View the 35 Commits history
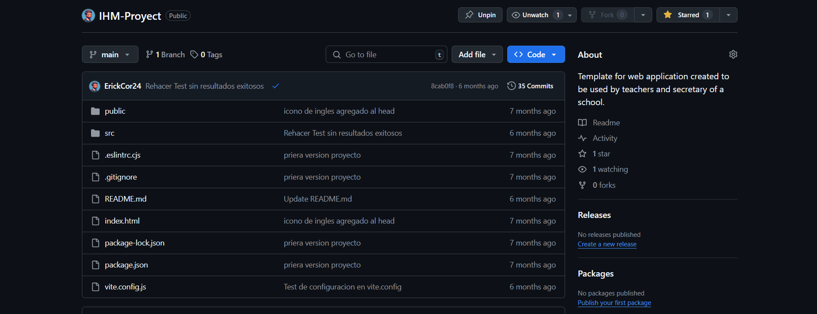This screenshot has height=314, width=817. (x=530, y=86)
